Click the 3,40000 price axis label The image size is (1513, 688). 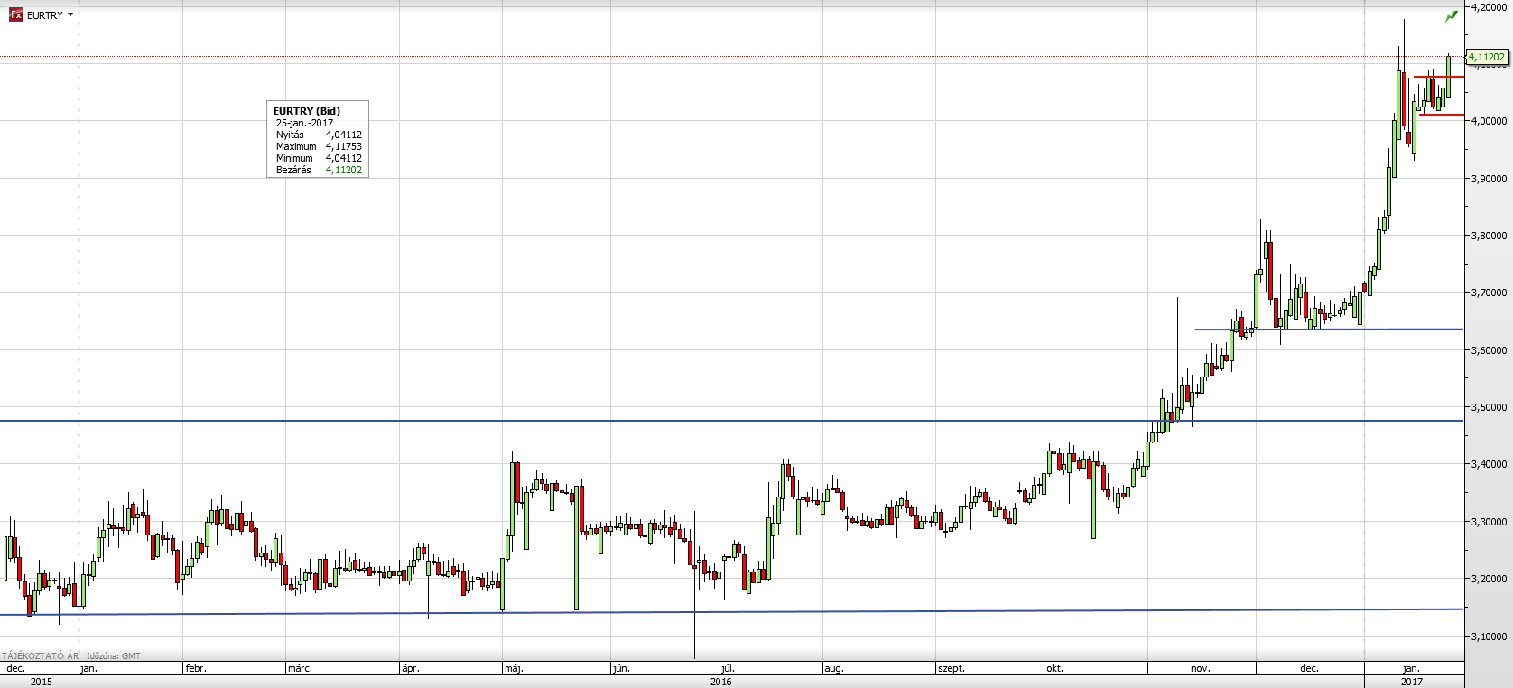(x=1489, y=465)
